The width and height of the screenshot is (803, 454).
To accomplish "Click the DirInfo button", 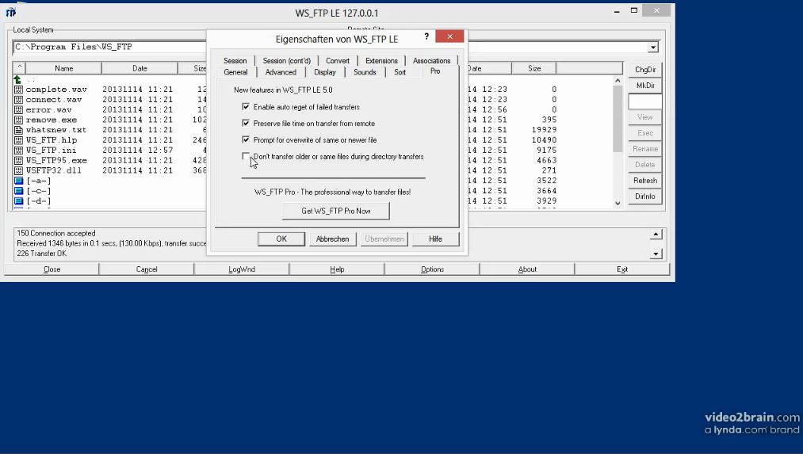I will (645, 196).
